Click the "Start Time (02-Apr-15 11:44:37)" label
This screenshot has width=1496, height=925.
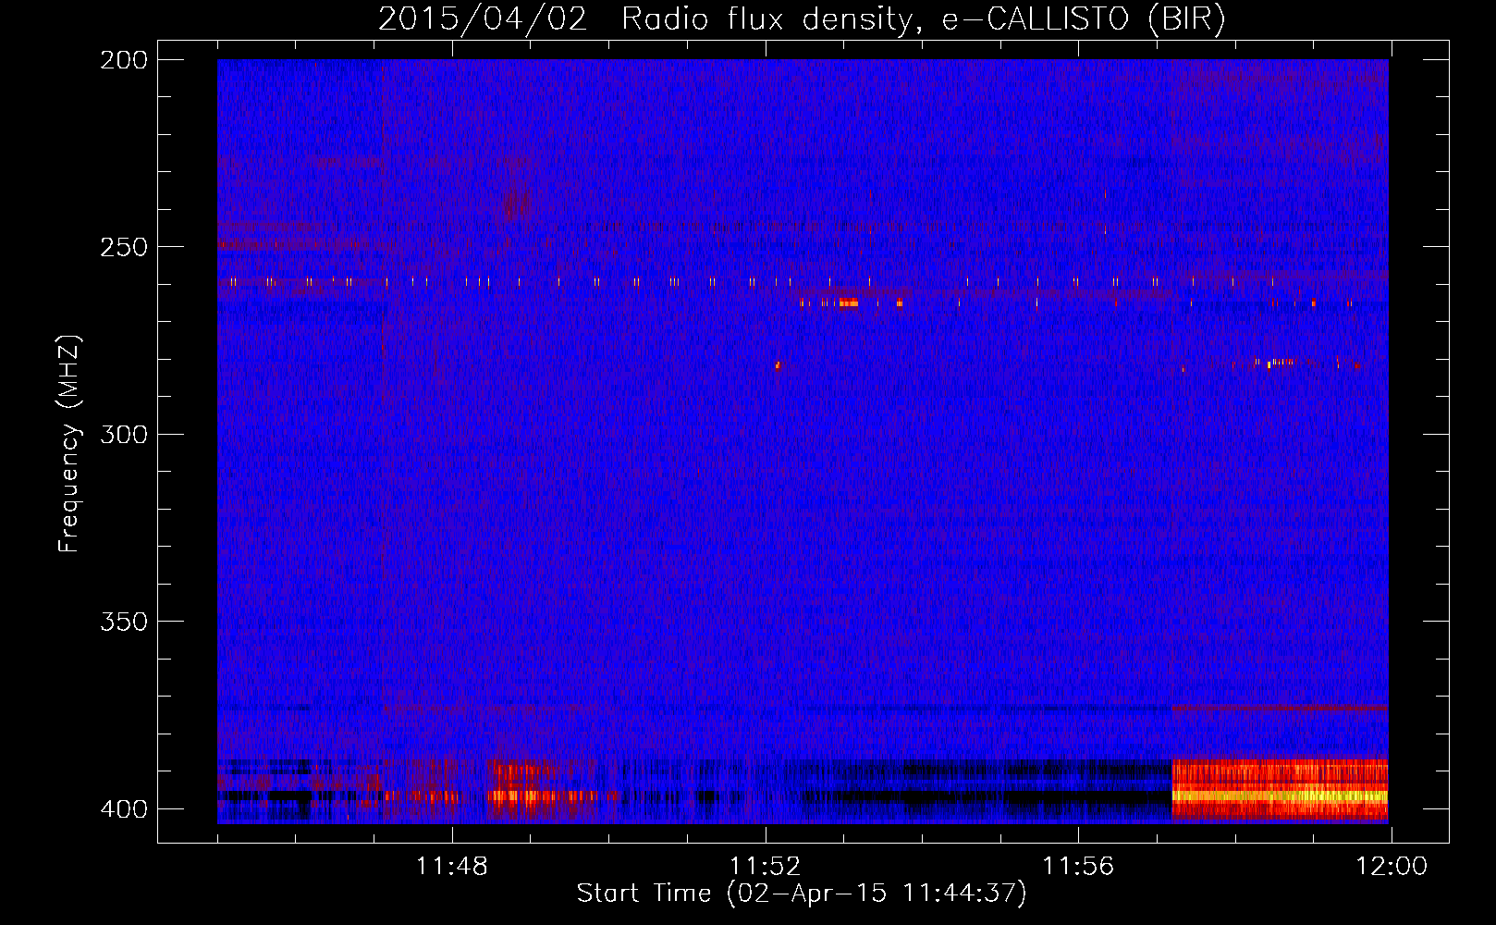pos(802,894)
